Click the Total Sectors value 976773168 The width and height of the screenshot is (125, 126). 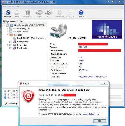[84, 70]
